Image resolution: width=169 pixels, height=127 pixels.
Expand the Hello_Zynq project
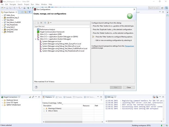pos(2,15)
